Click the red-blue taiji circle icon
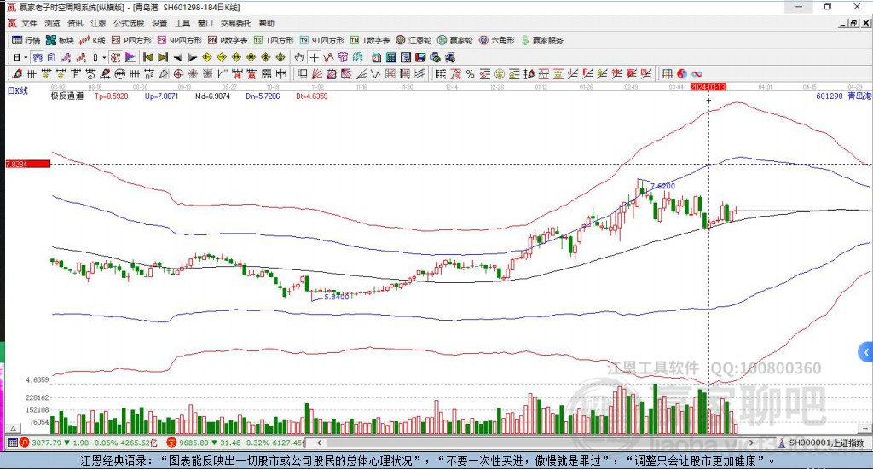This screenshot has width=873, height=469. coord(682,73)
